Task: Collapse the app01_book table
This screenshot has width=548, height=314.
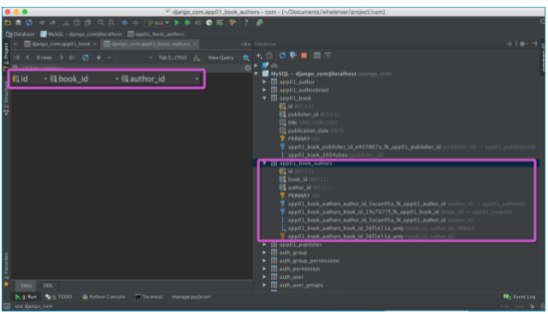Action: [x=264, y=99]
